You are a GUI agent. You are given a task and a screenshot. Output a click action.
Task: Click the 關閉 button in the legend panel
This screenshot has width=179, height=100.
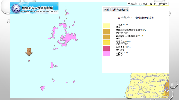106,9
